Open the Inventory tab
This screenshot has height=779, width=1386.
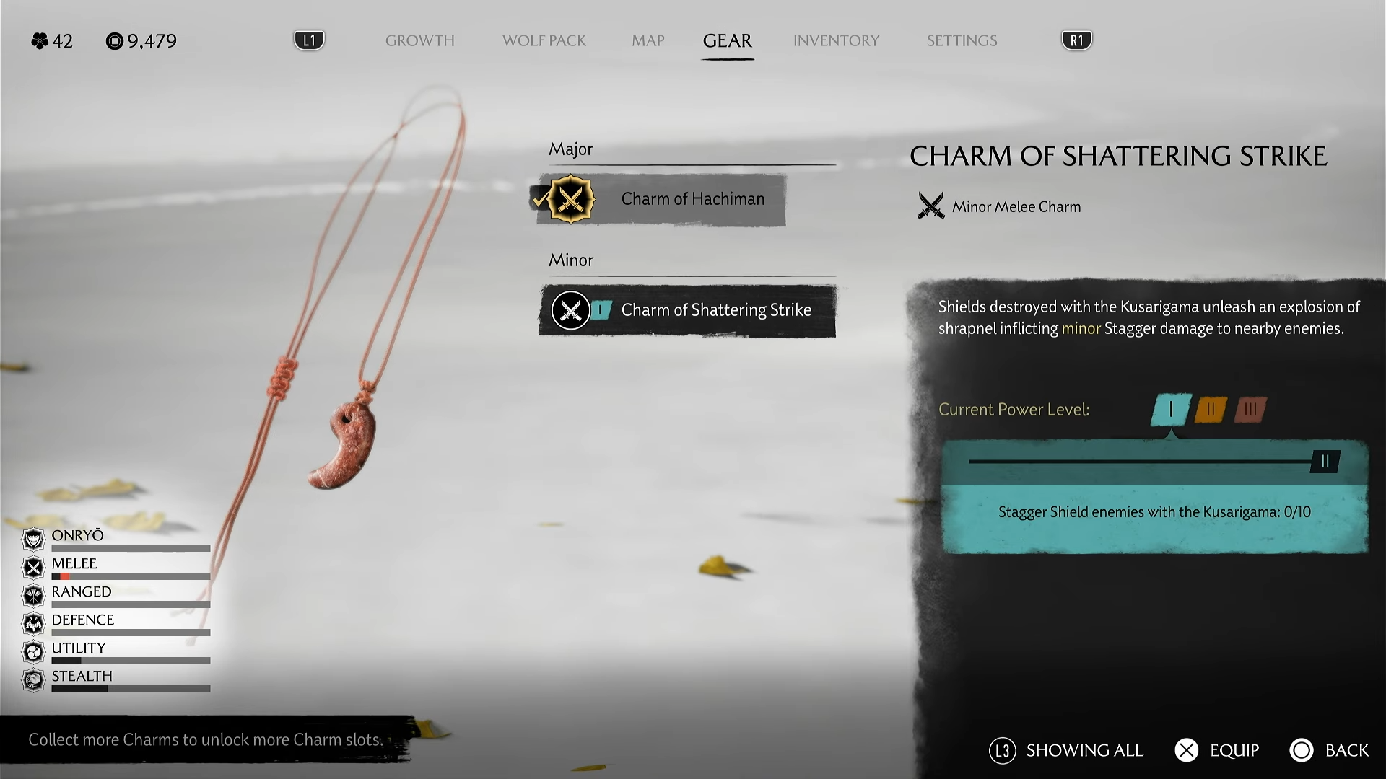click(x=836, y=40)
